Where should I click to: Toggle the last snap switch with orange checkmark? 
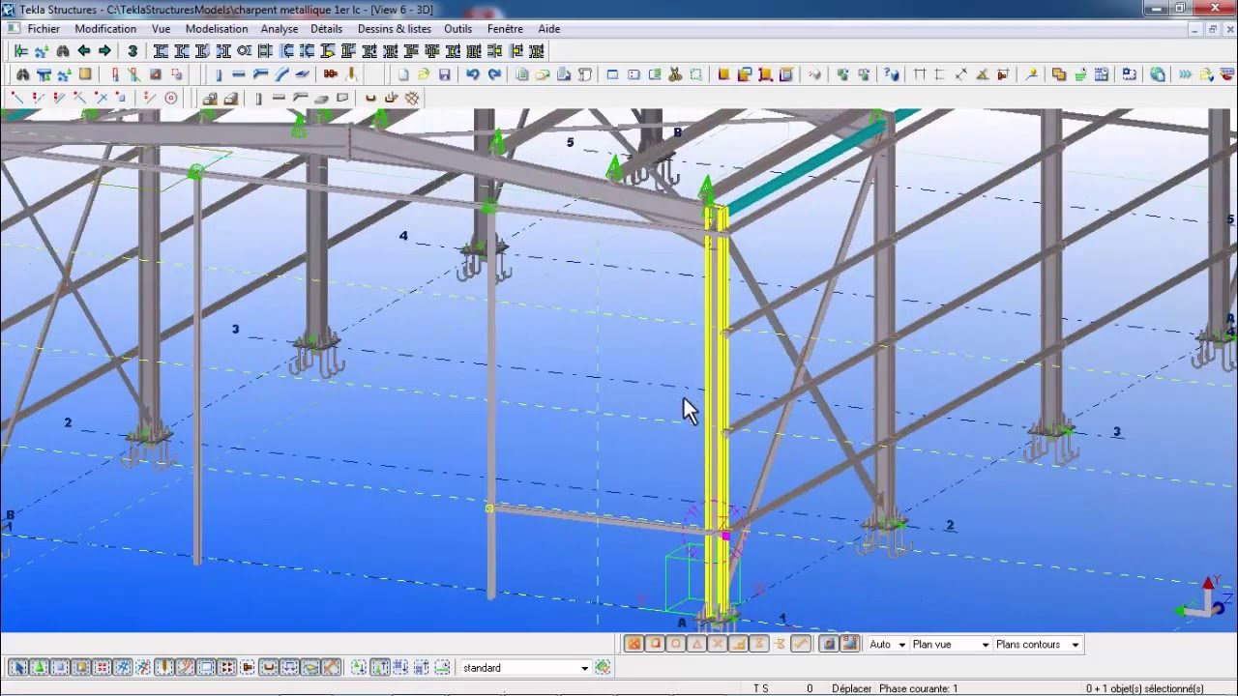click(801, 644)
